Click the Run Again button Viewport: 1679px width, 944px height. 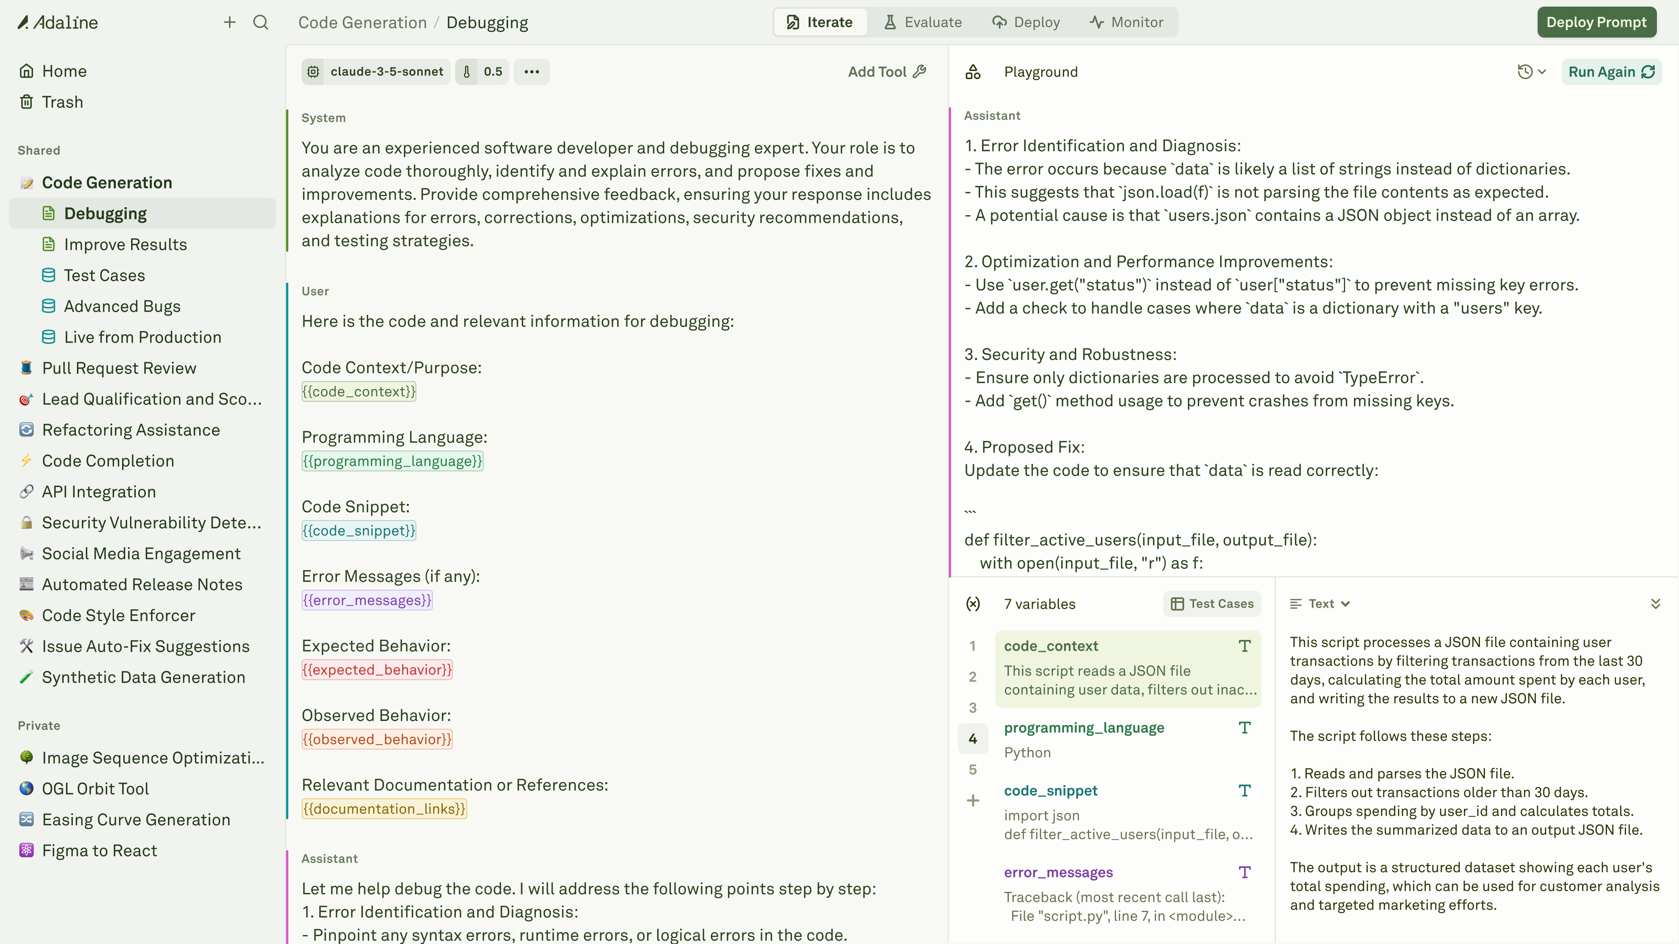coord(1611,72)
